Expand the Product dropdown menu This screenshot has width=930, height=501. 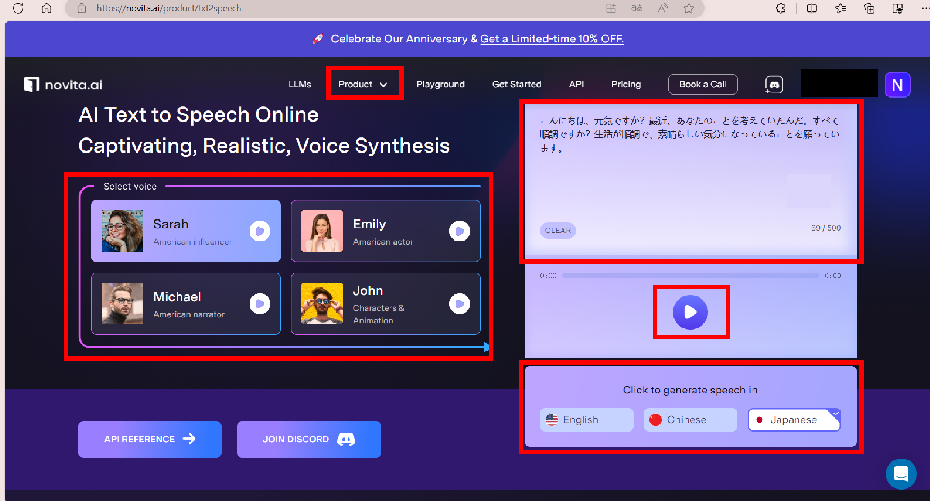[363, 84]
